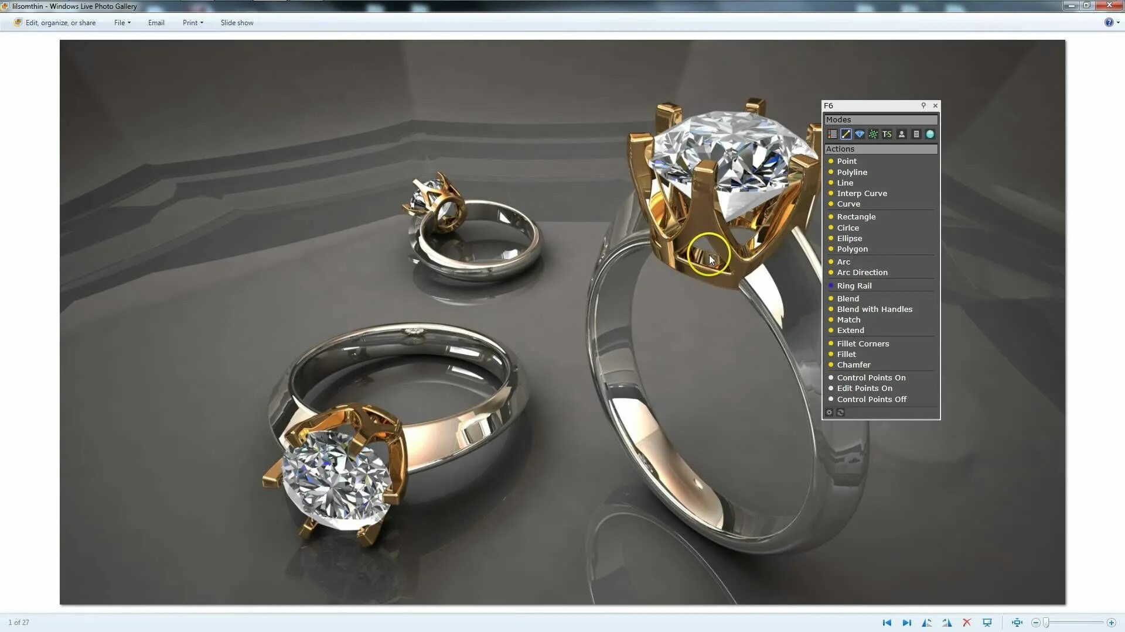Click the user profile mode icon

pos(902,134)
